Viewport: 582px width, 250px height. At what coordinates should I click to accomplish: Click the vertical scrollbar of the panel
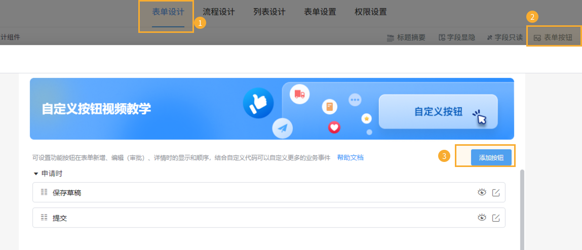coord(522,210)
